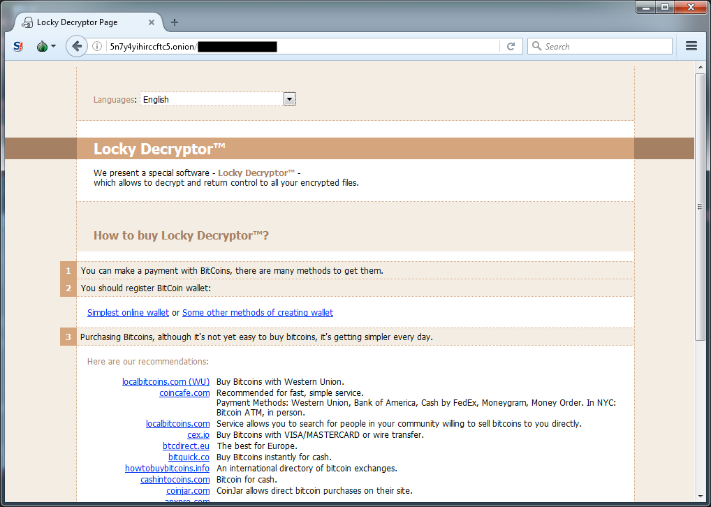The height and width of the screenshot is (507, 711).
Task: Click the NoScript S icon in toolbar
Action: (19, 47)
